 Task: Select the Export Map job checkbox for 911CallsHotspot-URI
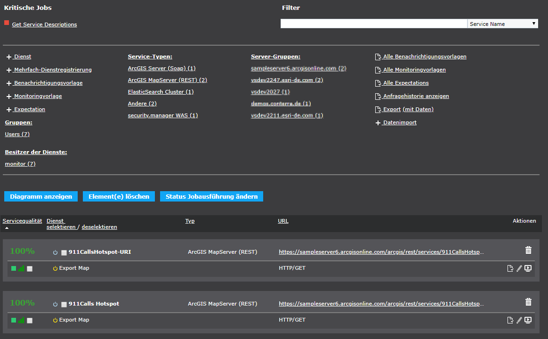point(30,269)
